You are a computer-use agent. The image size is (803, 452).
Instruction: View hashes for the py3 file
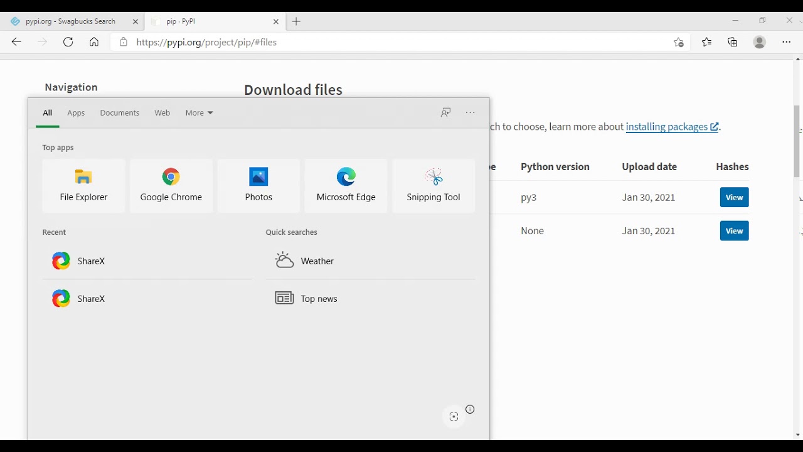click(x=734, y=197)
